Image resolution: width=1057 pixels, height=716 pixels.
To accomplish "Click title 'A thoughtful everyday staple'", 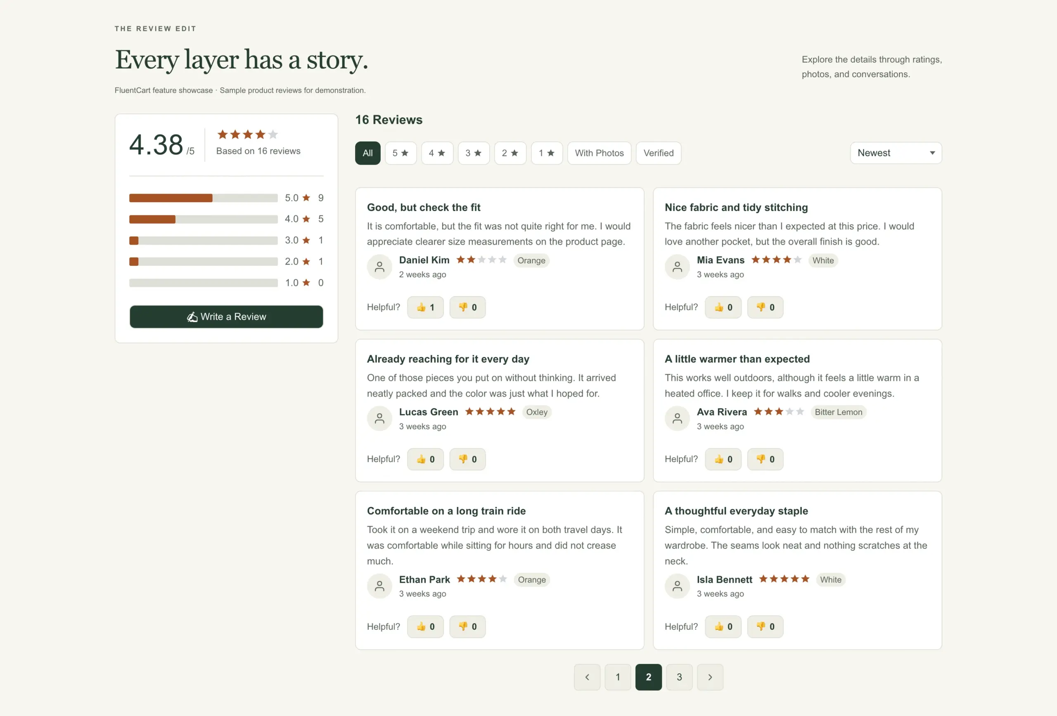I will [x=736, y=511].
